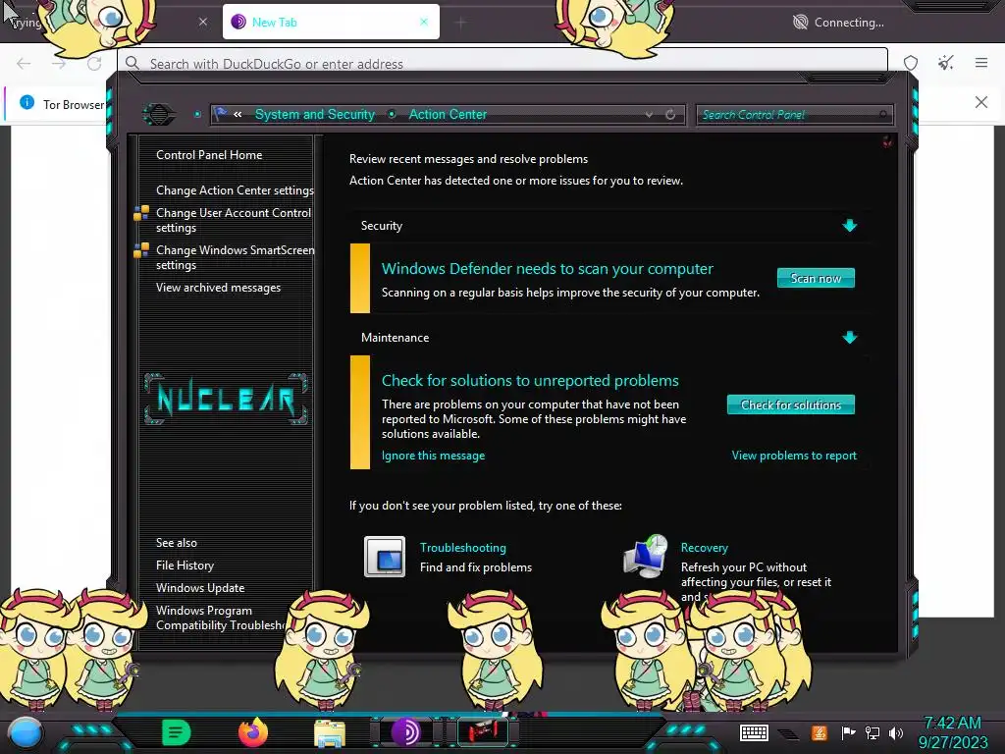1005x754 pixels.
Task: Click the Control Panel back navigation orb
Action: point(159,115)
